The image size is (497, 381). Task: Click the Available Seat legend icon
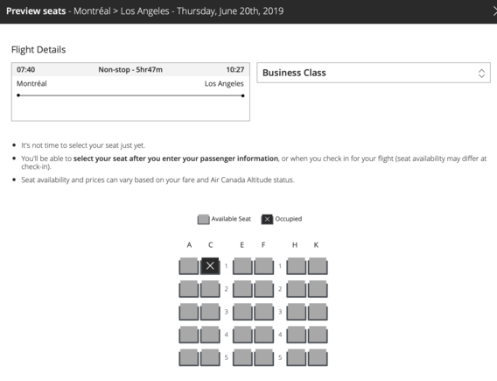pos(204,219)
